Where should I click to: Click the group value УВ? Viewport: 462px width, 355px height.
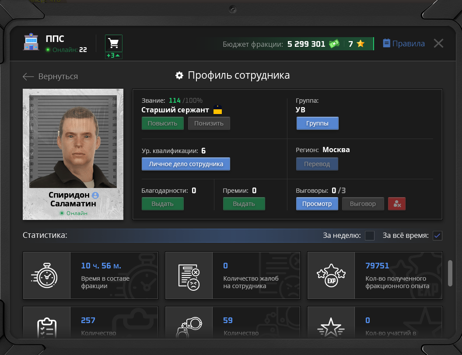pos(300,110)
